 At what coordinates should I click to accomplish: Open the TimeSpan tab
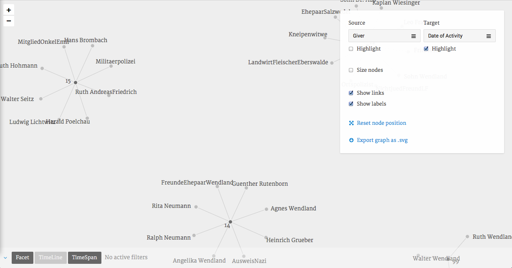(85, 258)
